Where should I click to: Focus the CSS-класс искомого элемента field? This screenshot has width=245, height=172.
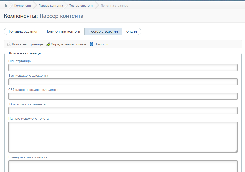[123, 96]
